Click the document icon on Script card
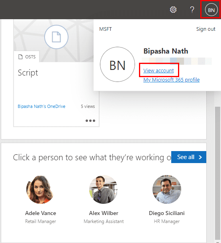 point(57,37)
